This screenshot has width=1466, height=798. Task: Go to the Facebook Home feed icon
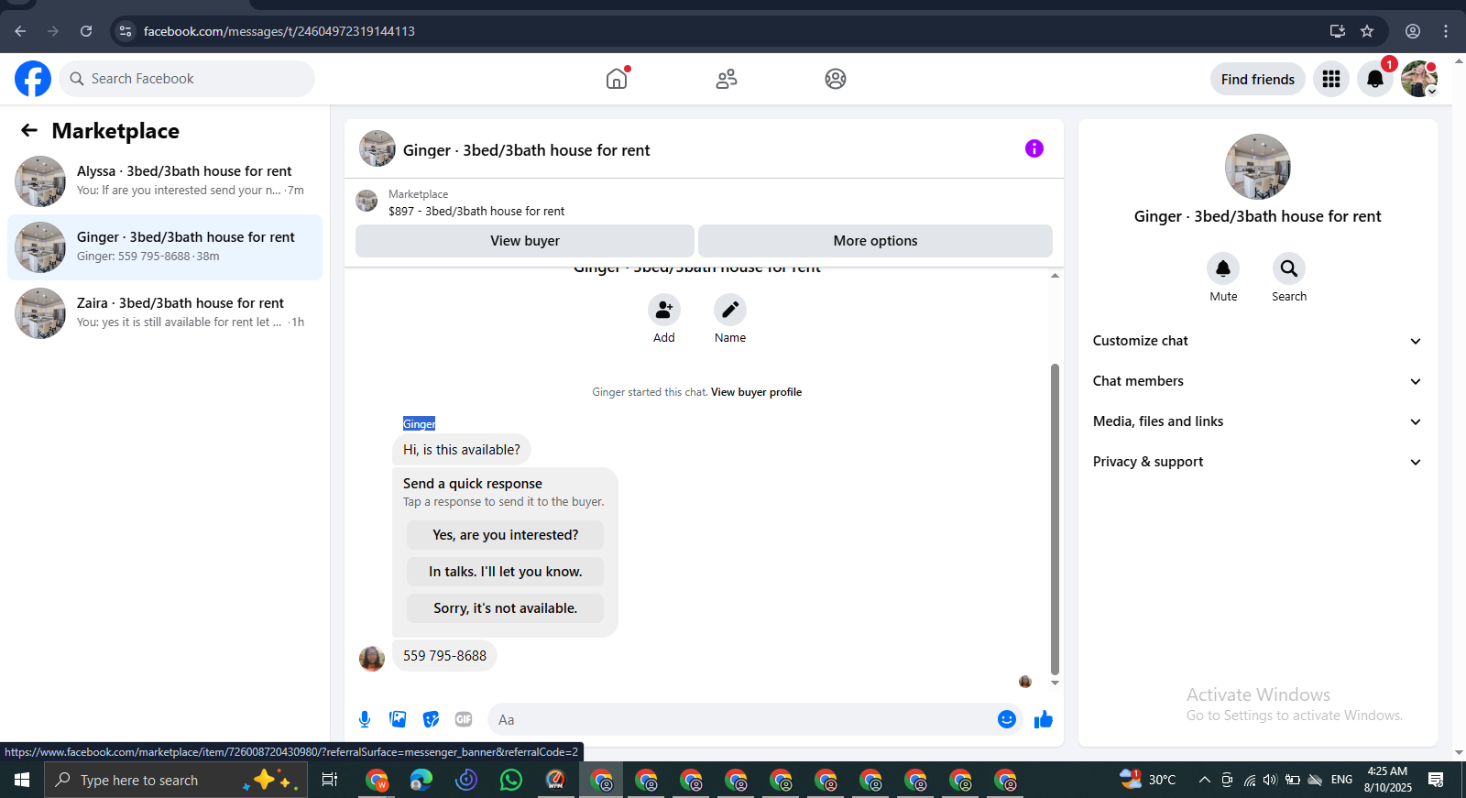(x=617, y=79)
